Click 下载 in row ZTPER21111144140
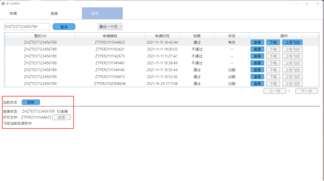Viewport: 324px width, 181px height. tap(273, 70)
